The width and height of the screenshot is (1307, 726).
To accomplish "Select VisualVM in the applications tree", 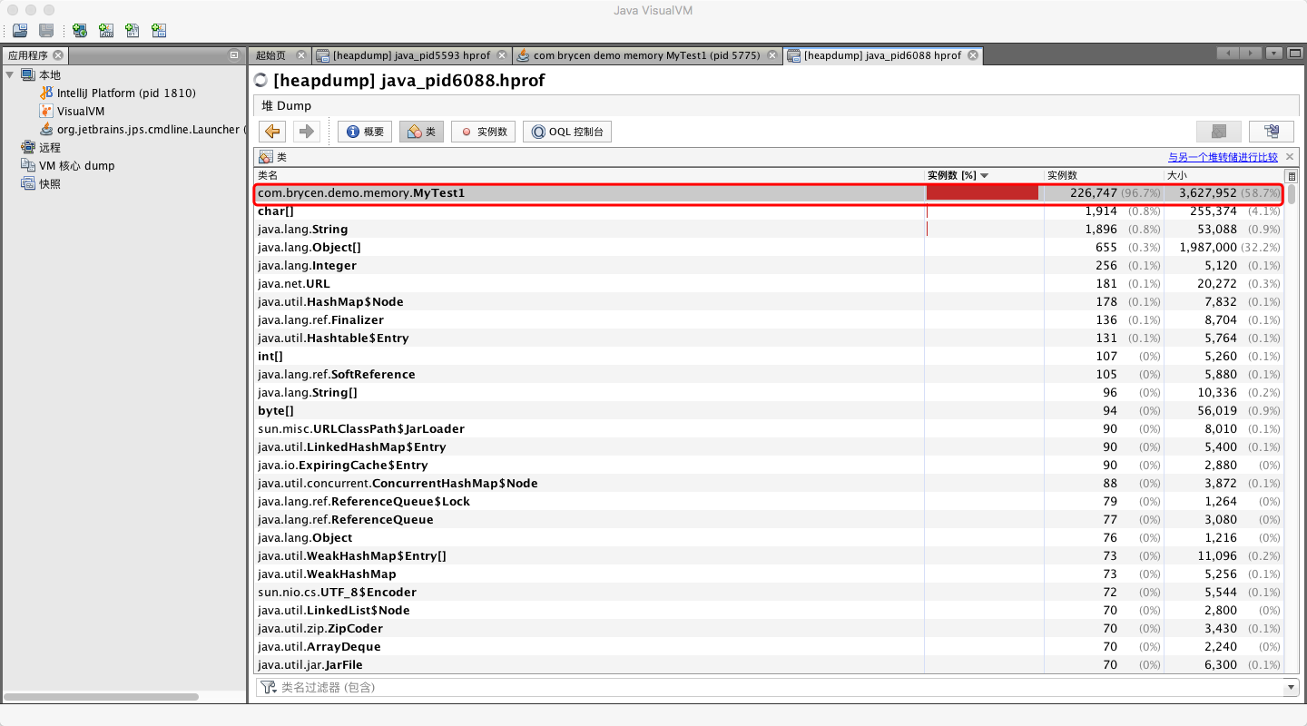I will click(73, 111).
